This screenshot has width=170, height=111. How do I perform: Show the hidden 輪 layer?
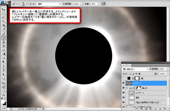(x=124, y=78)
